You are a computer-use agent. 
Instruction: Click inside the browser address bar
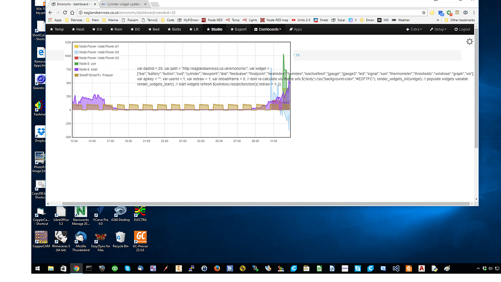coord(196,12)
